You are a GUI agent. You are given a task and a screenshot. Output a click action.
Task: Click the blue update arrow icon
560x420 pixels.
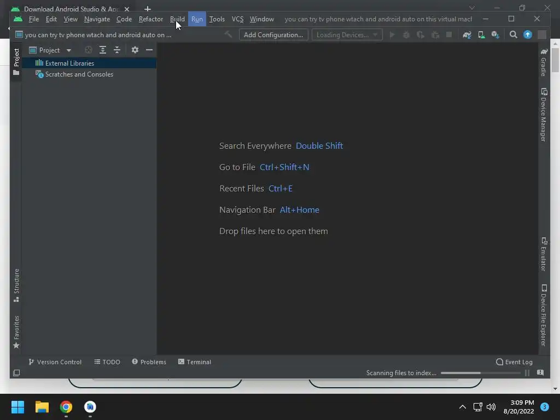(528, 34)
